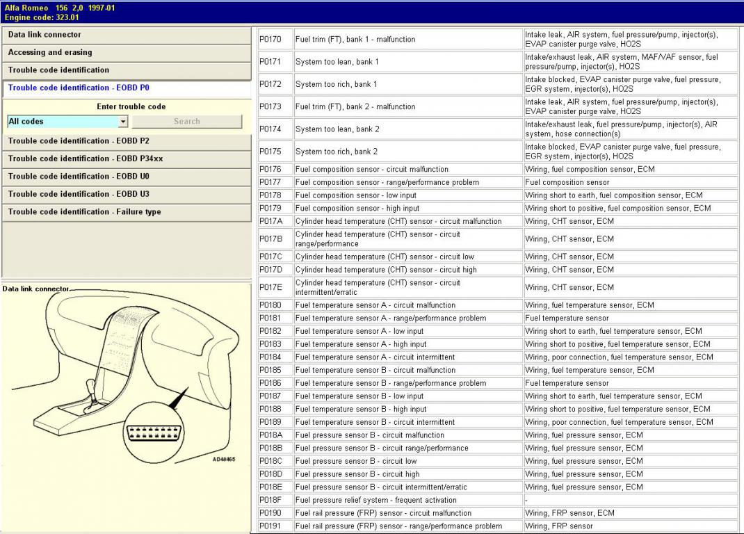Image resolution: width=744 pixels, height=534 pixels.
Task: Expand the All codes dropdown arrow
Action: coord(123,122)
